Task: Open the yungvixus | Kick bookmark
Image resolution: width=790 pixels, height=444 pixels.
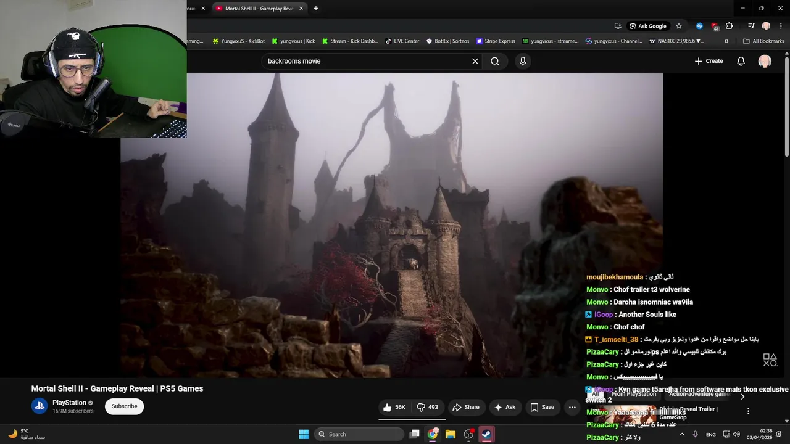Action: coord(293,41)
